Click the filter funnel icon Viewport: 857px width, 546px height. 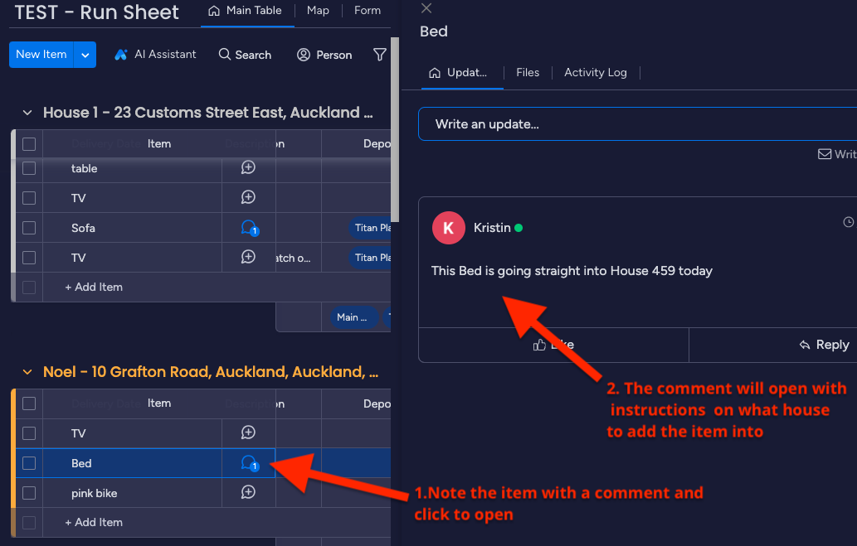tap(380, 55)
